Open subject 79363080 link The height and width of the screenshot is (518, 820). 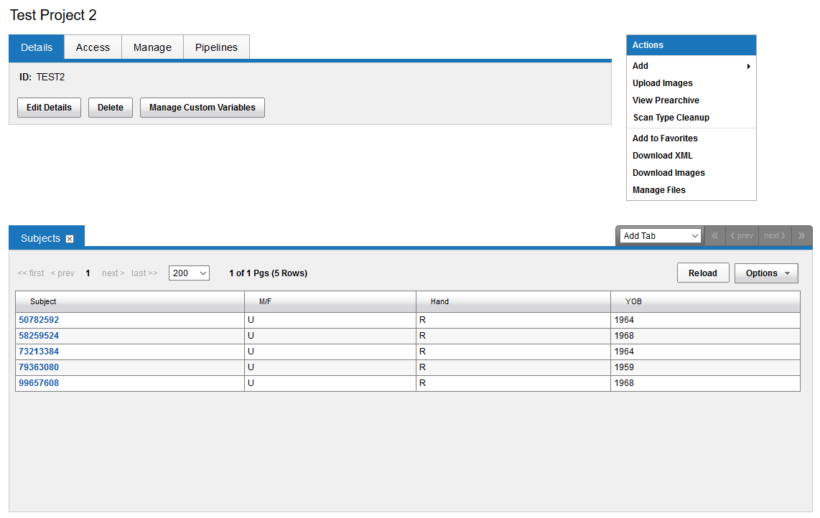[x=39, y=367]
